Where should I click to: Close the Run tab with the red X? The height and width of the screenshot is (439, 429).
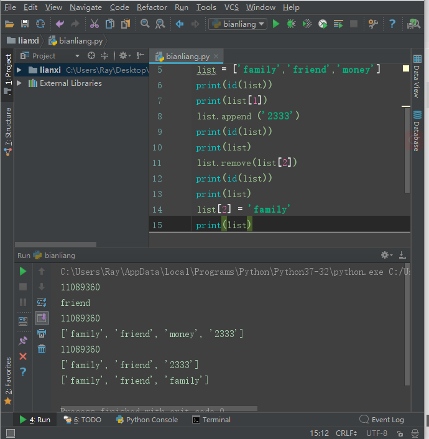[23, 356]
